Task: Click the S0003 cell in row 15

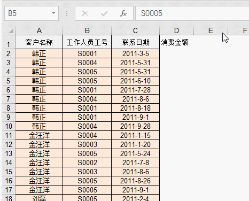Action: click(x=87, y=172)
